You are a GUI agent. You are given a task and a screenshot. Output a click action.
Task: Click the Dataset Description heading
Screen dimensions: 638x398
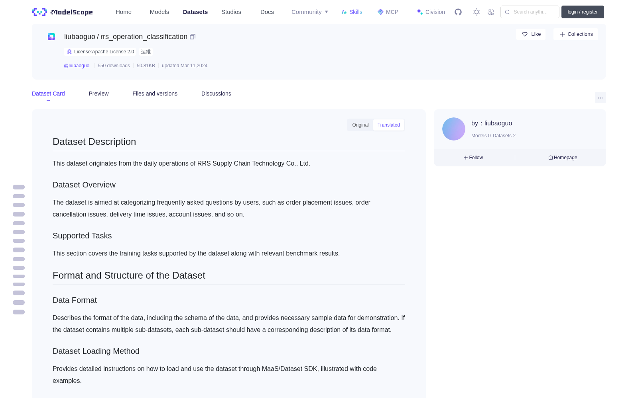tap(95, 142)
